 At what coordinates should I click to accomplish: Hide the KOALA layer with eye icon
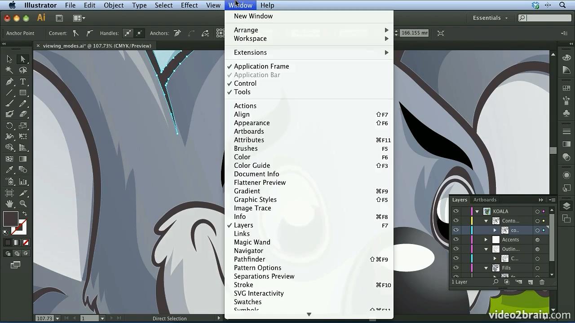pyautogui.click(x=456, y=211)
